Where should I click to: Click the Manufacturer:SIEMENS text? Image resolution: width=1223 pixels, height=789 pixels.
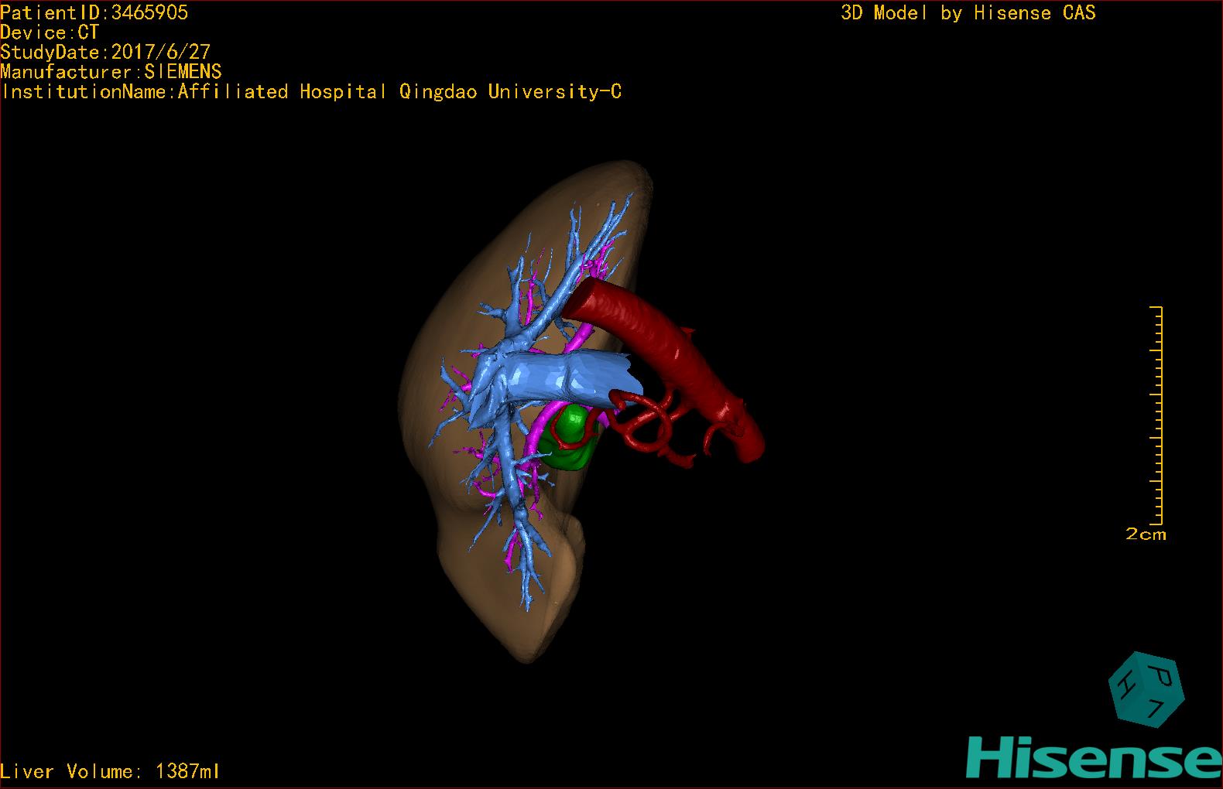click(x=111, y=72)
